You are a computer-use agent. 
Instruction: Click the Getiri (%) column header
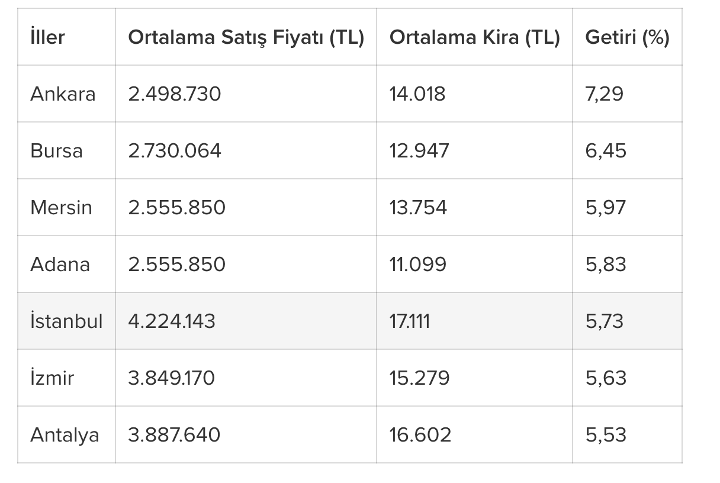pyautogui.click(x=627, y=37)
